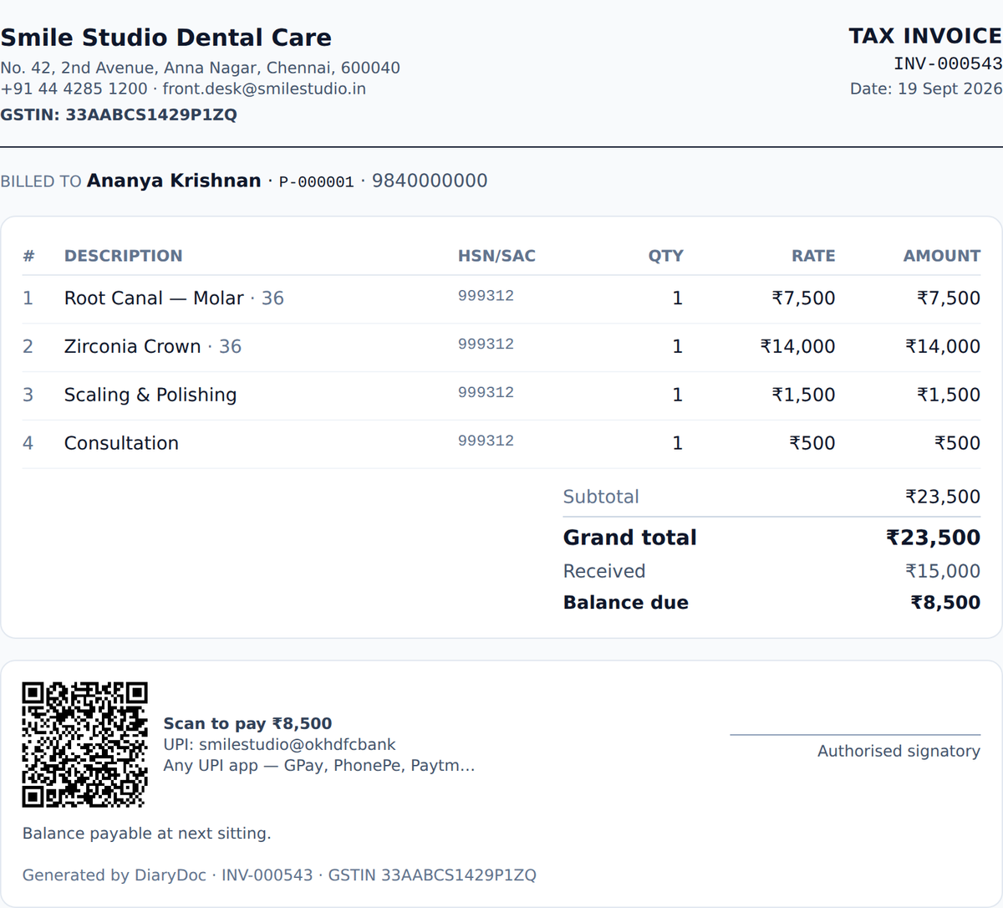Click the RATE column header
This screenshot has height=908, width=1003.
point(813,256)
